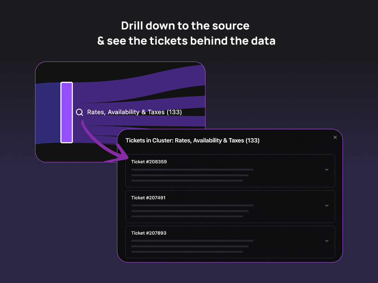Click the Rates, Availability & Taxes (133) chart label
The height and width of the screenshot is (283, 378).
pos(134,112)
